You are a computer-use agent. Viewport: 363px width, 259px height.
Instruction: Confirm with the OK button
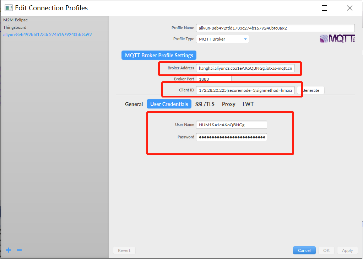coord(326,250)
